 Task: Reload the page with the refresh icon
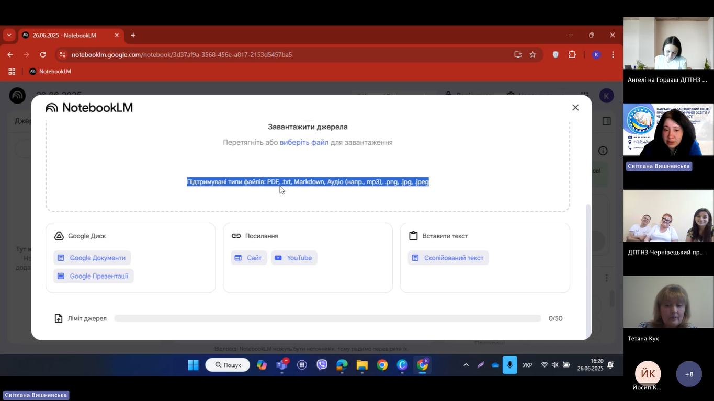(43, 54)
